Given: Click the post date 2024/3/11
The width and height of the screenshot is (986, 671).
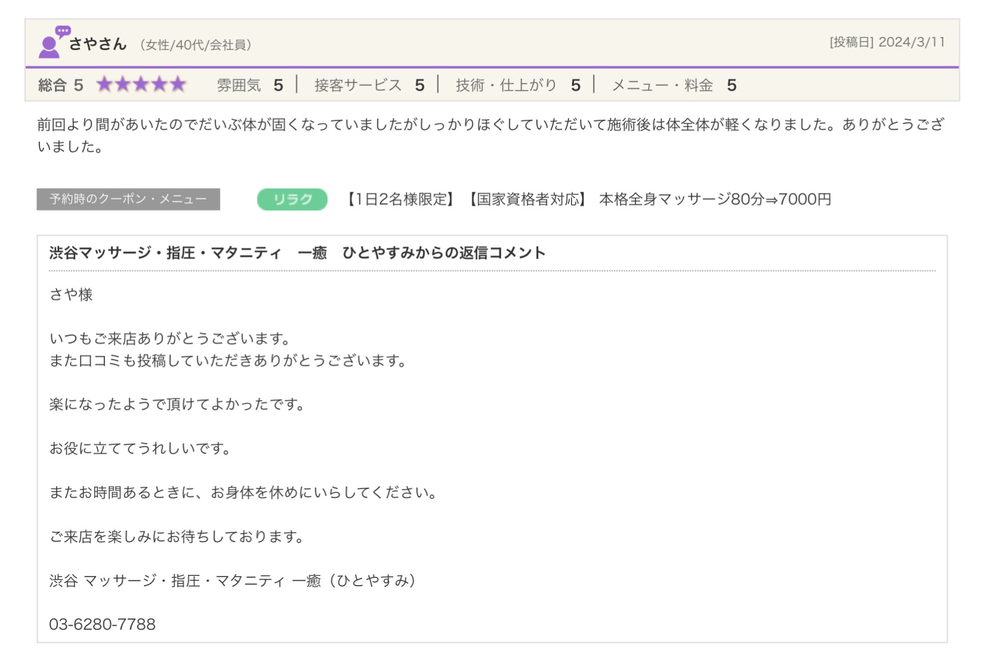Looking at the screenshot, I should coord(911,42).
